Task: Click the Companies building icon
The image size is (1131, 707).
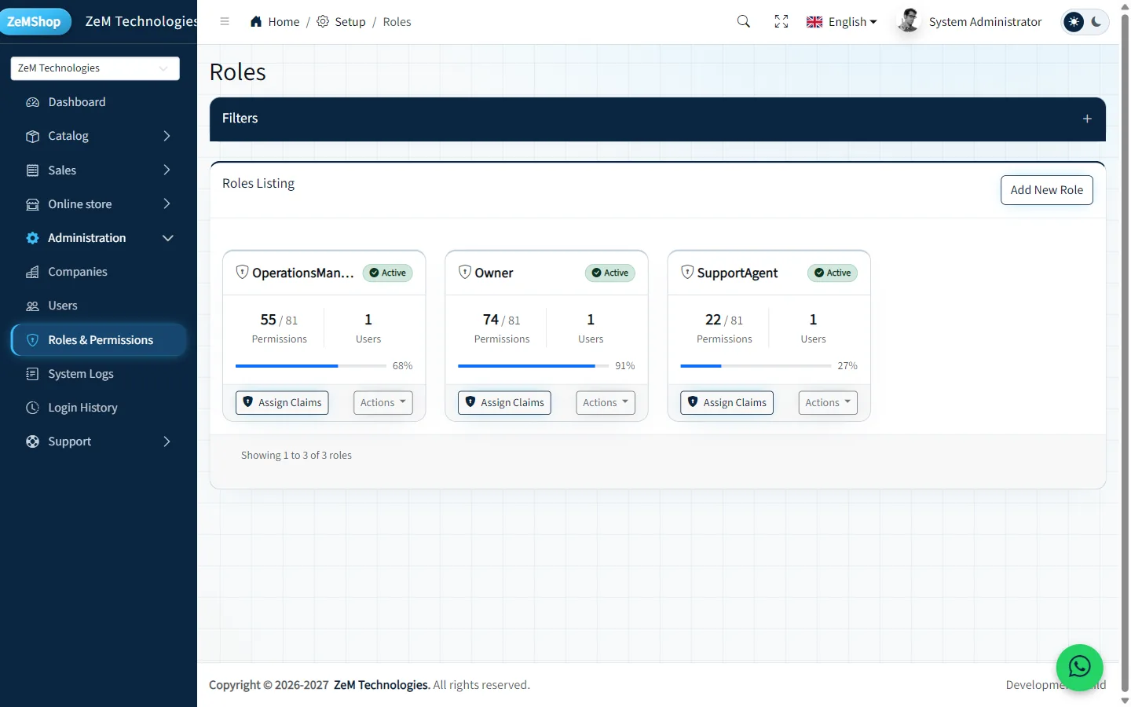Action: coord(32,272)
